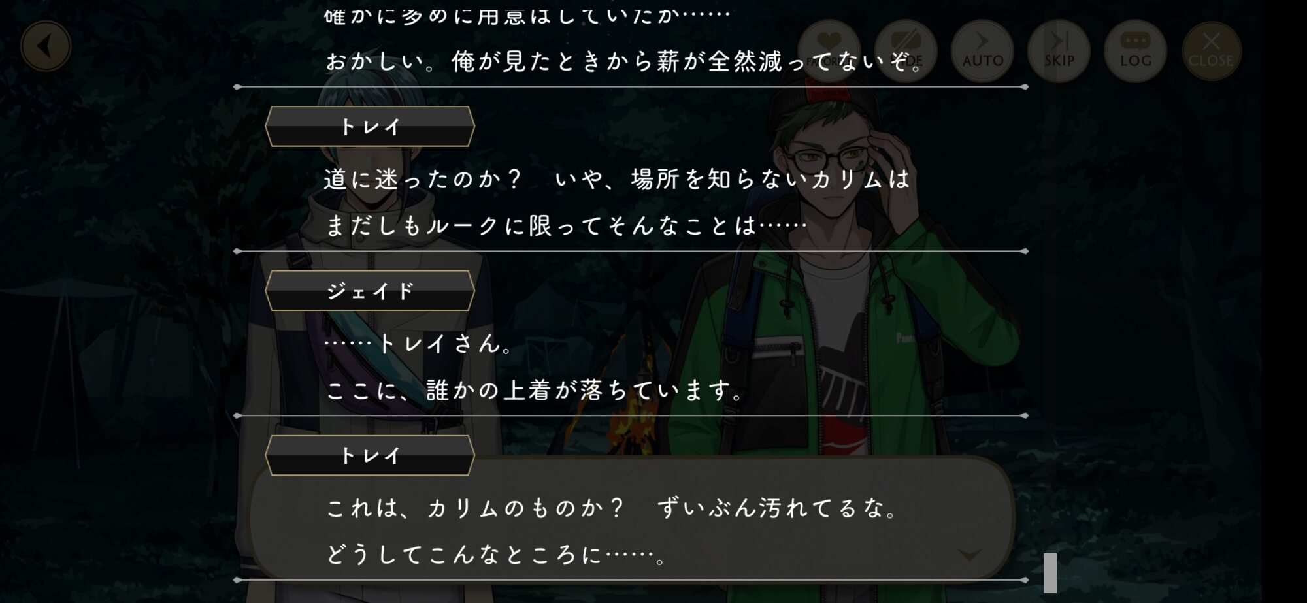
Task: Toggle AUTO story playback
Action: coord(982,50)
